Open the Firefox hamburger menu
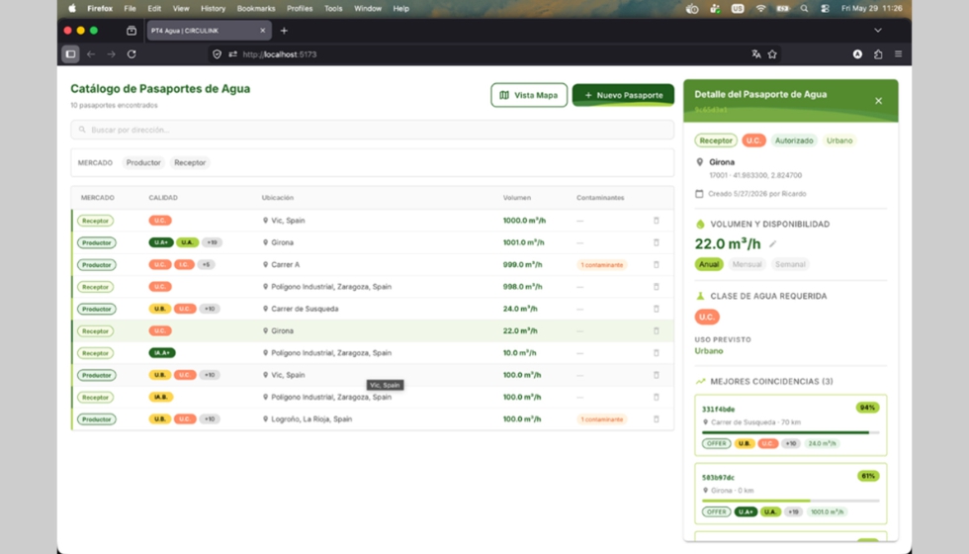 pos(899,54)
